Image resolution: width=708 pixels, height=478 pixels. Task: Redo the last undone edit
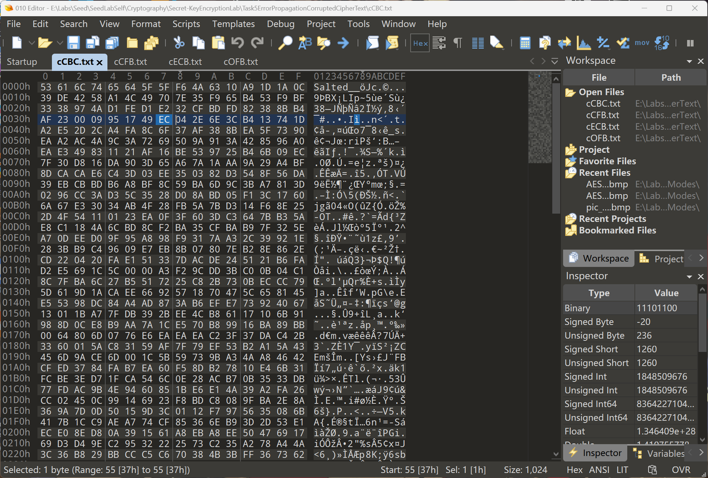(257, 43)
